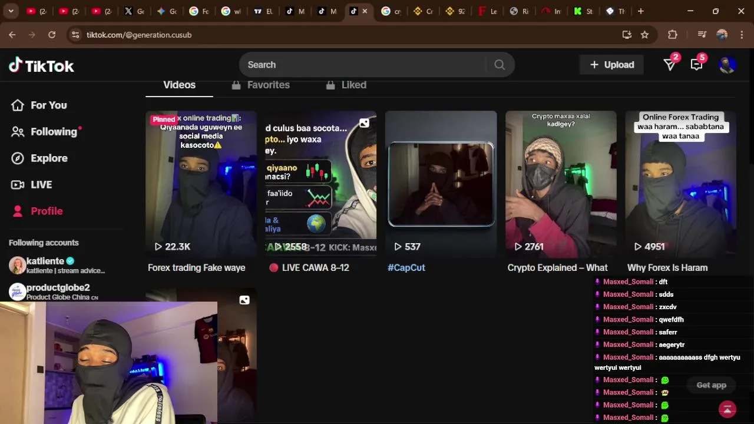Go back with the browser back arrow
The image size is (754, 424).
[12, 35]
